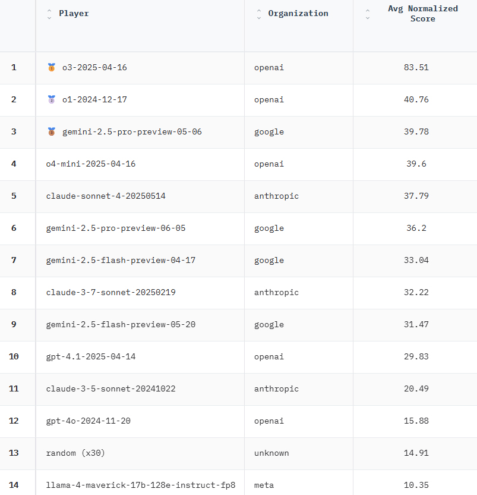This screenshot has height=495, width=477.
Task: Click the score value 15.88
Action: coord(416,421)
